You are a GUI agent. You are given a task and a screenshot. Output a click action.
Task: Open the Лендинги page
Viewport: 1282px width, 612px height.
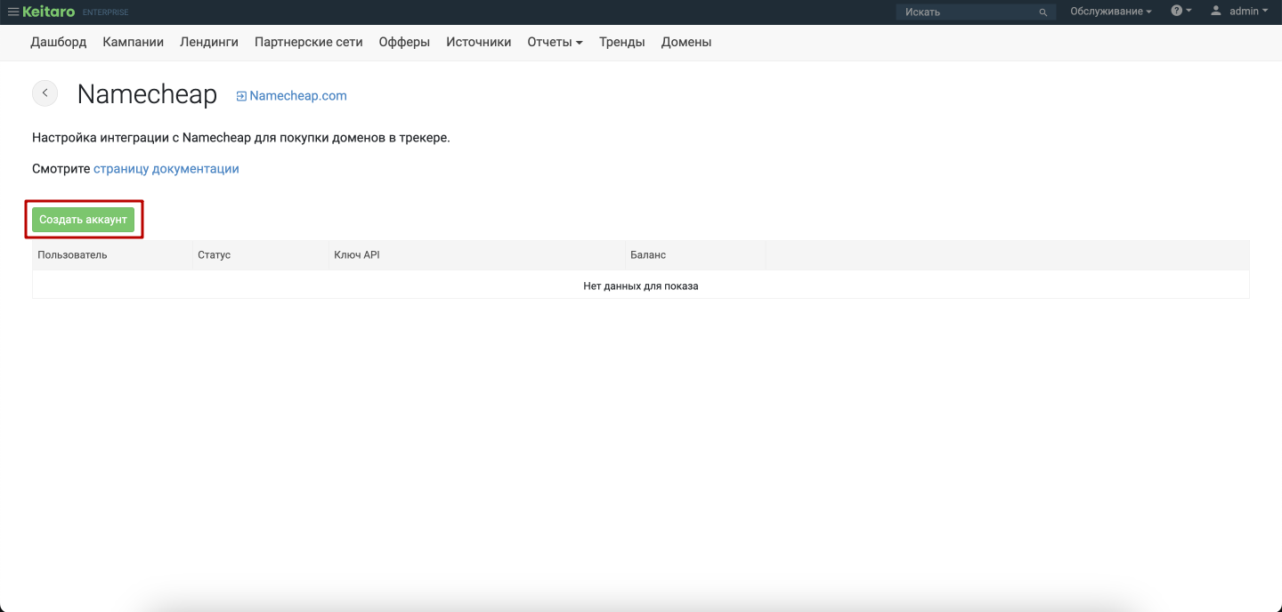click(209, 42)
